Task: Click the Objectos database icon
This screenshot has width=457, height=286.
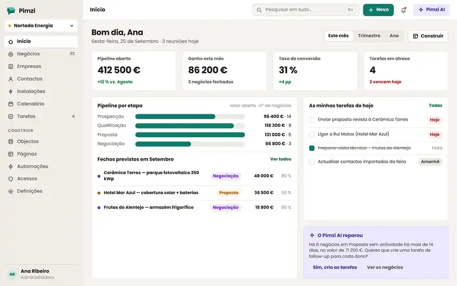Action: pyautogui.click(x=11, y=141)
